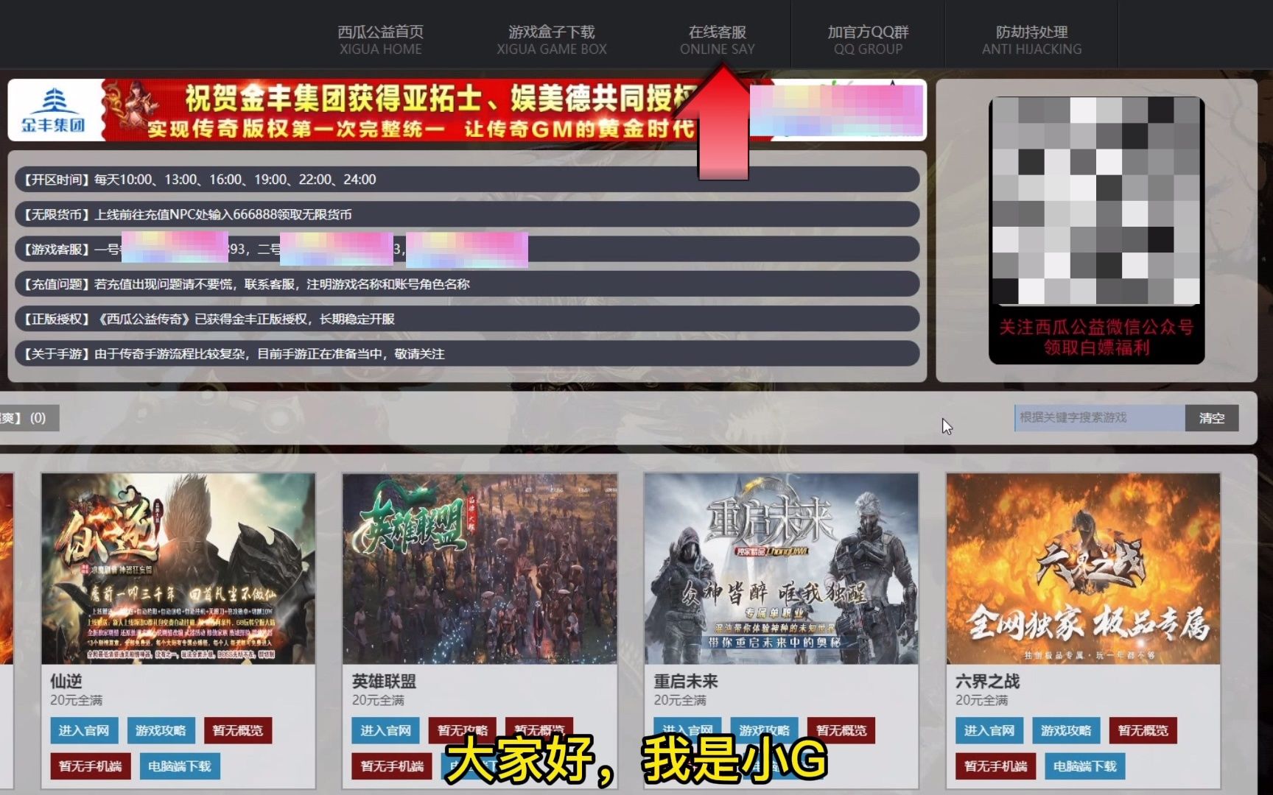Click 进入官网 under 六界之战
1273x795 pixels.
[989, 730]
